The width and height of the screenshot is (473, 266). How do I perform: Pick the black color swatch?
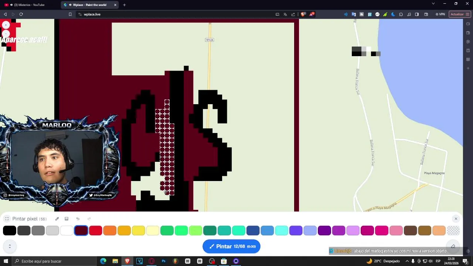click(x=10, y=231)
